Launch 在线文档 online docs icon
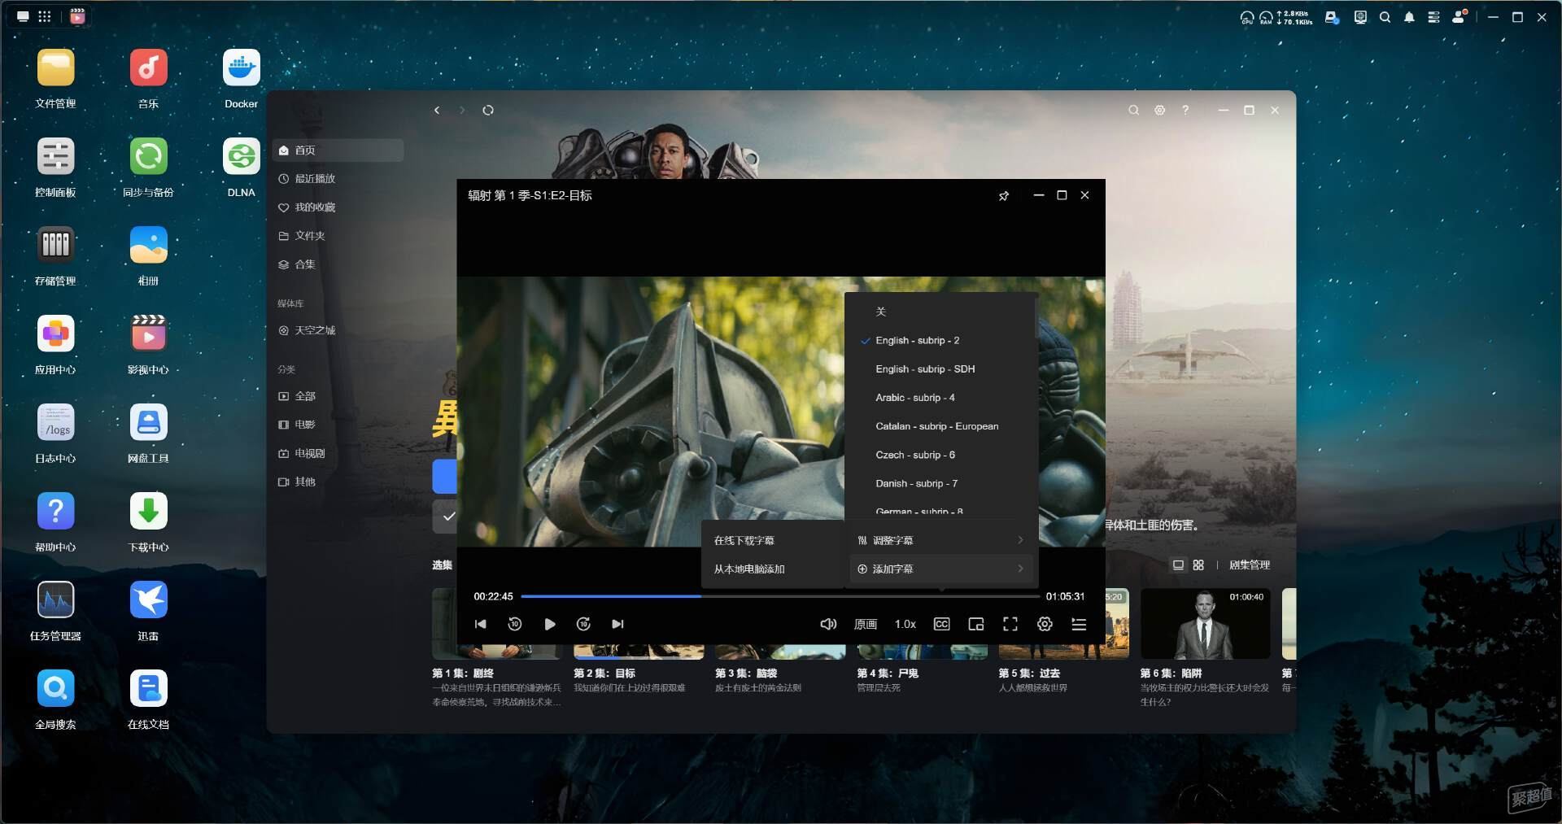The width and height of the screenshot is (1562, 824). point(148,689)
